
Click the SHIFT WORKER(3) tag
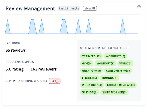pos(114,92)
